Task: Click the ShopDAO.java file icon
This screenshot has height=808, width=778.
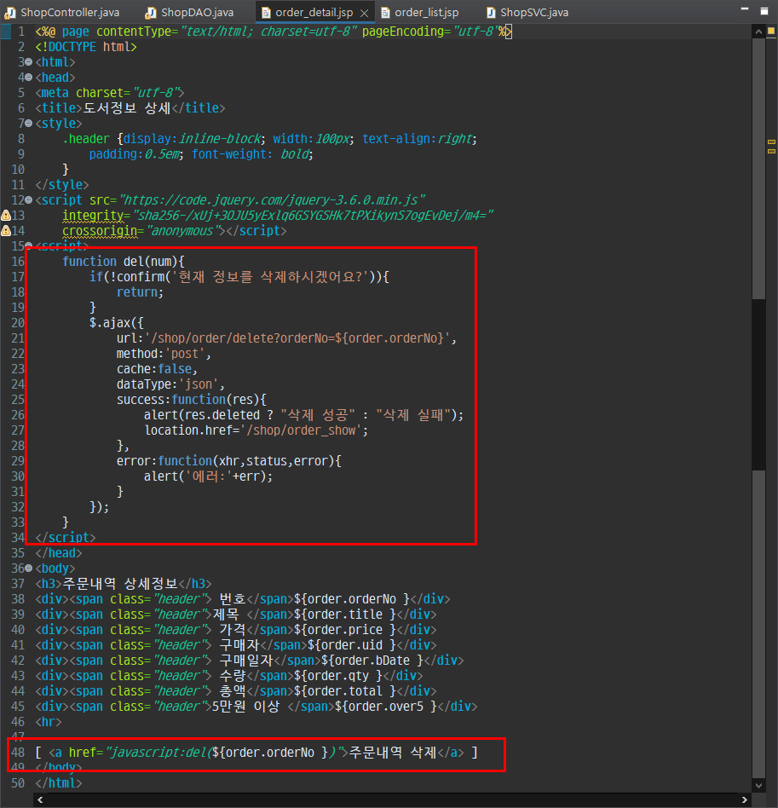Action: click(x=151, y=13)
